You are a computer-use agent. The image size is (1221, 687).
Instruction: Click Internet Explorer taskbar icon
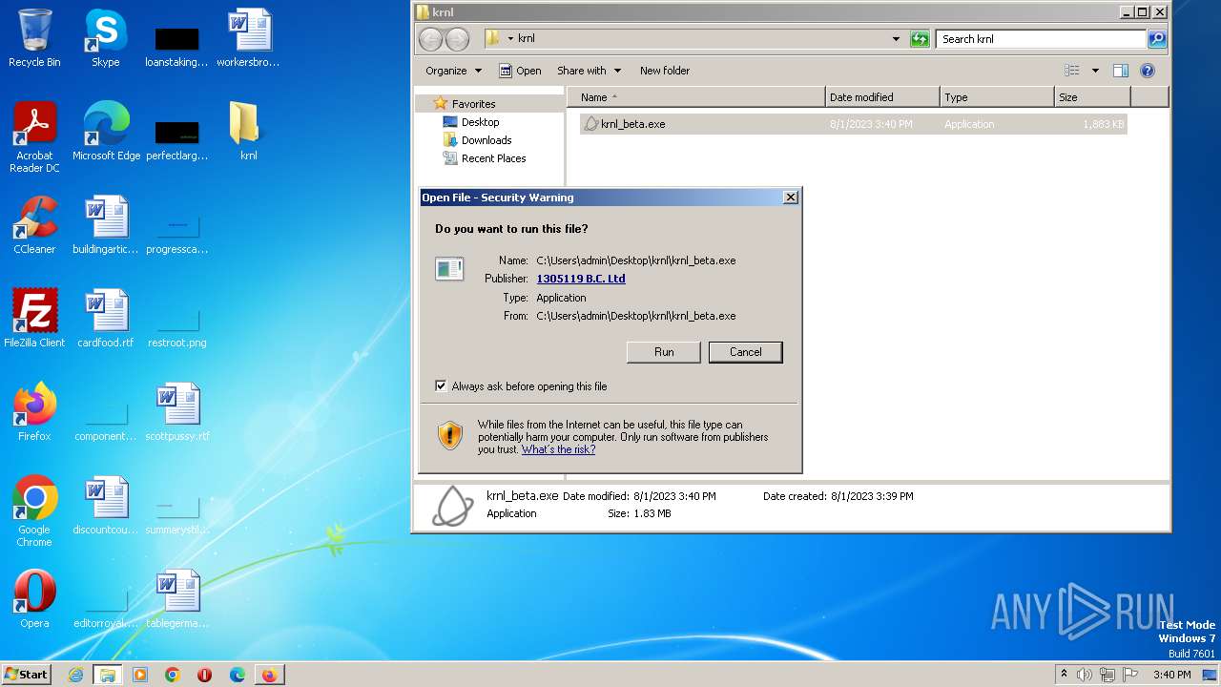(x=75, y=675)
